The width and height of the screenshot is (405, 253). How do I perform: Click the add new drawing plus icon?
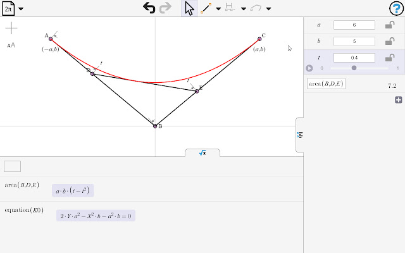[11, 28]
